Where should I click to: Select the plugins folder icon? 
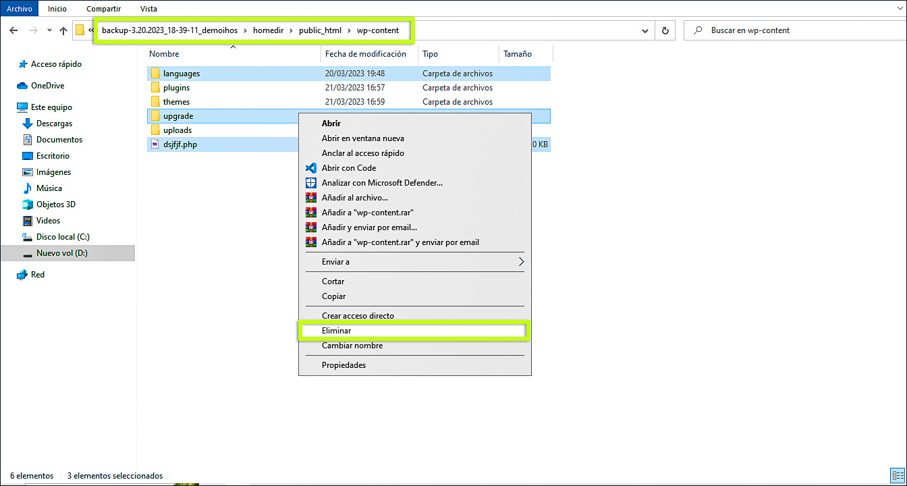coord(155,87)
